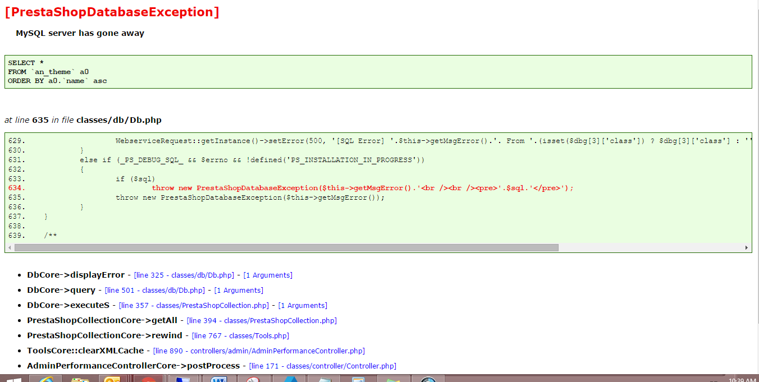Click code line 629 with WebserviceRequest::getInstance

[x=379, y=141]
